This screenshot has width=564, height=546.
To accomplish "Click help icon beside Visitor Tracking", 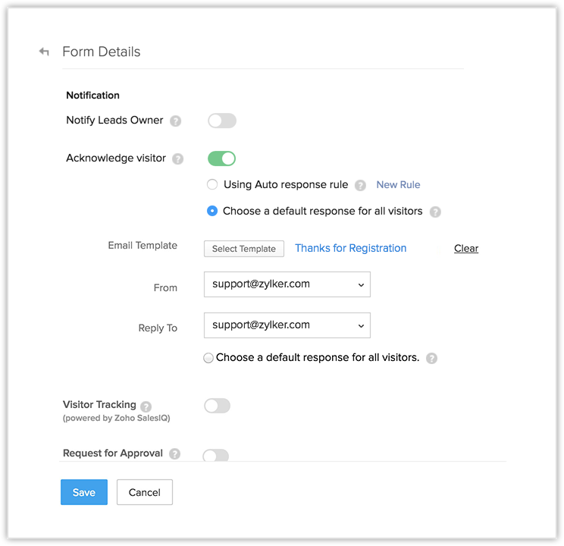I will [146, 406].
